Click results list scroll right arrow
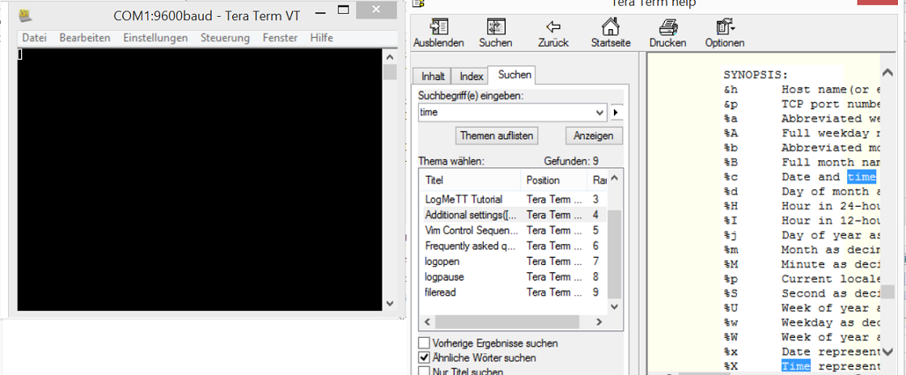Viewport: 906px width, 375px height. (599, 322)
